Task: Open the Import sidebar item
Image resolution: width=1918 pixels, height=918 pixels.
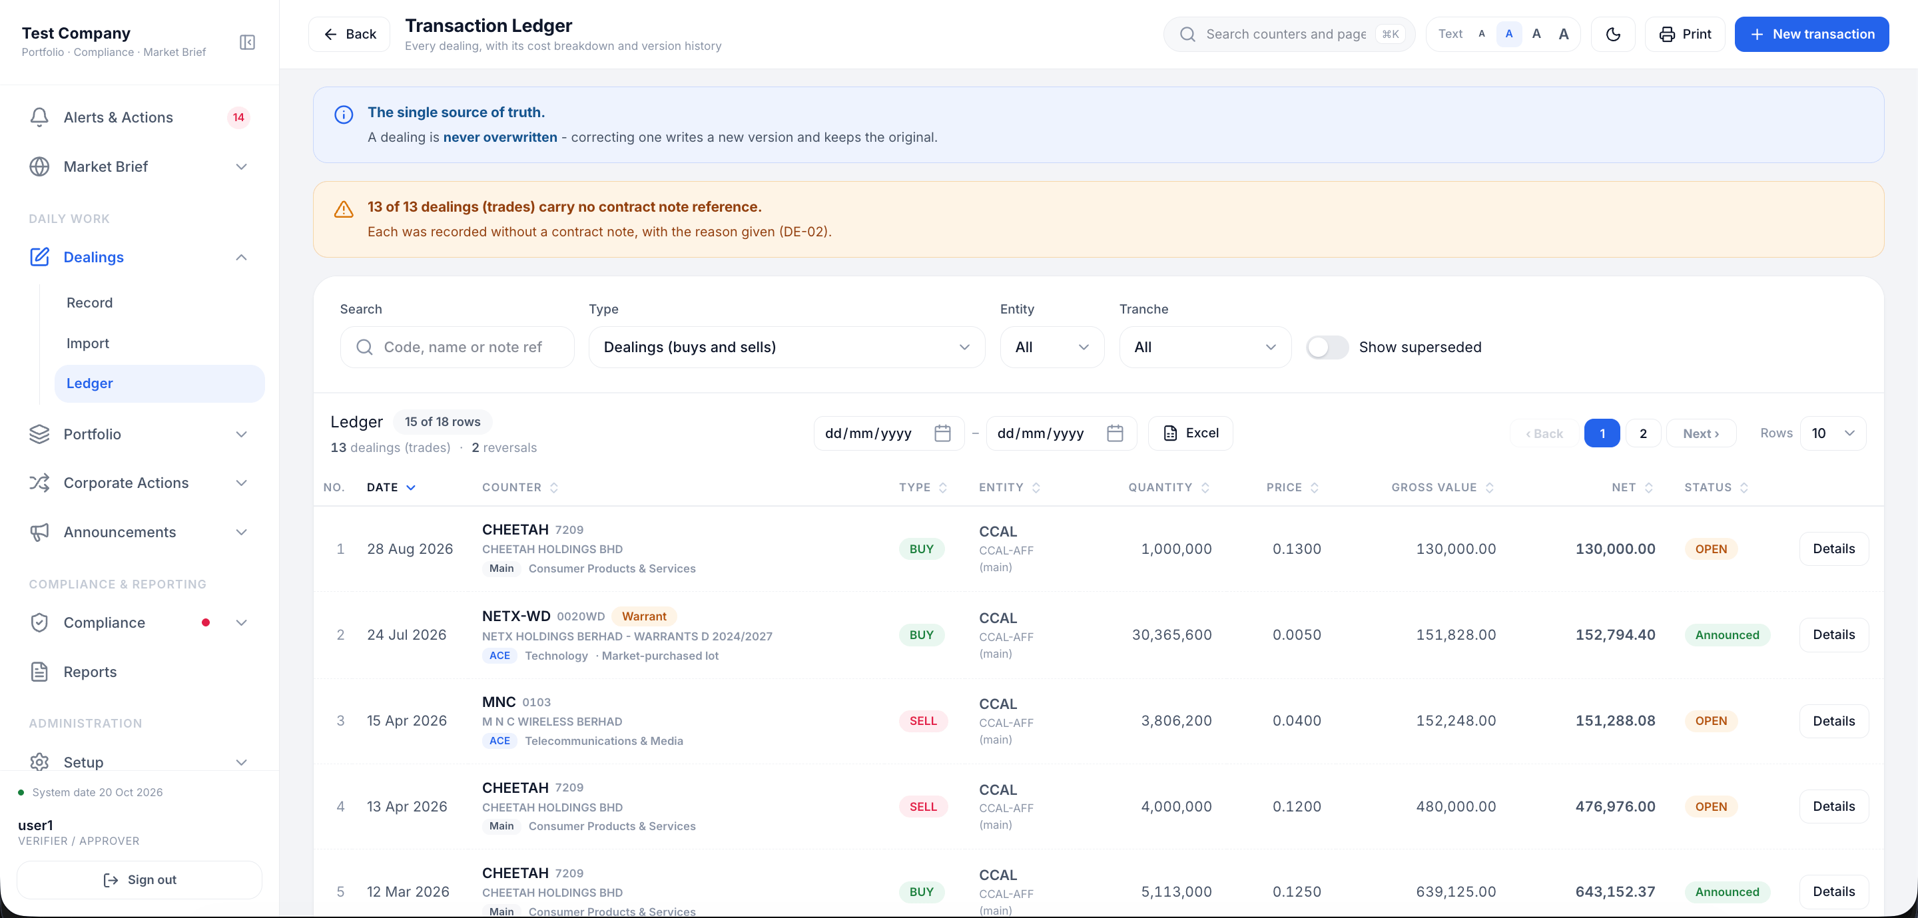Action: [159, 344]
